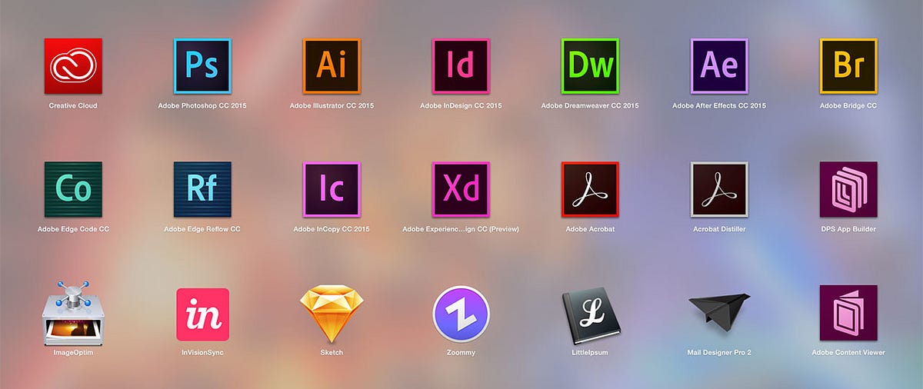Click the 'Sketch' label
The image size is (923, 389).
pyautogui.click(x=332, y=352)
